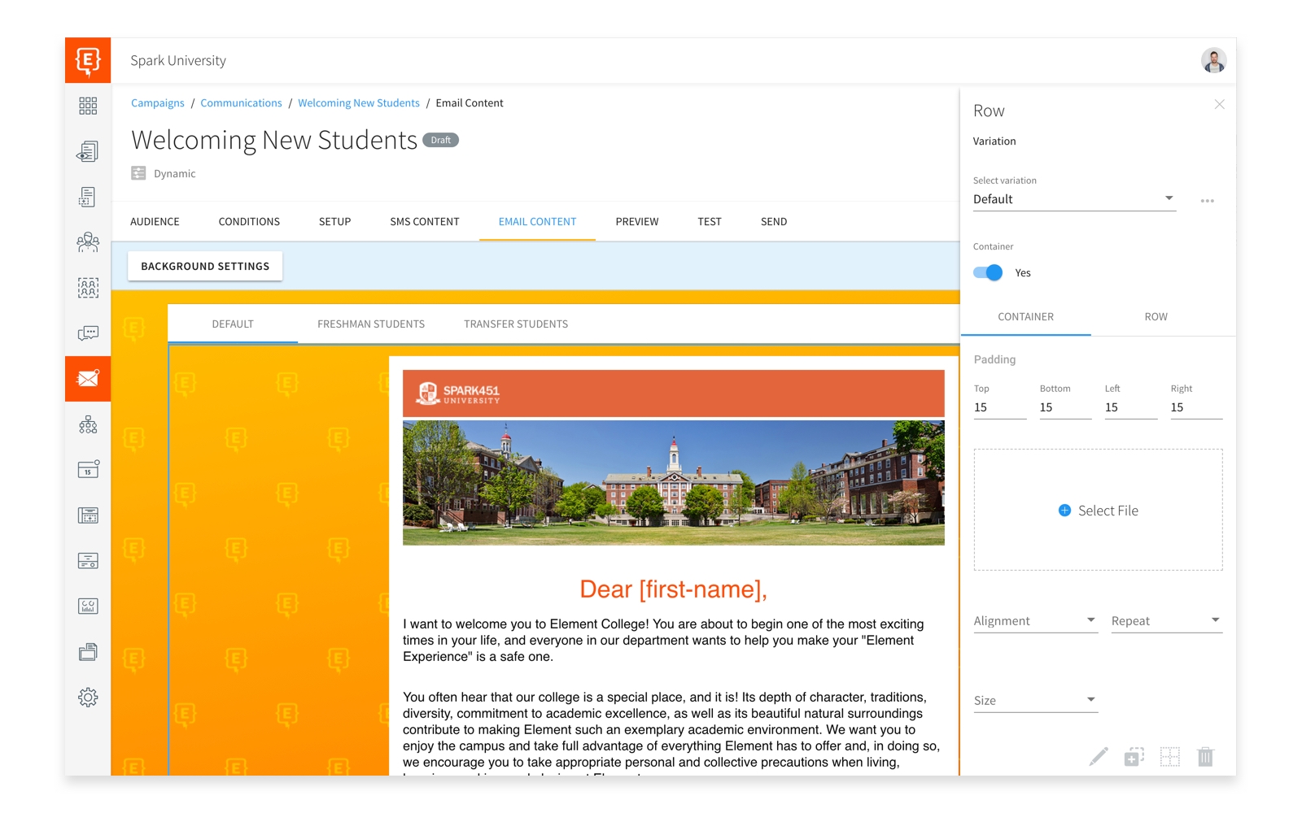
Task: Open the stacked files sidebar icon
Action: [x=88, y=652]
